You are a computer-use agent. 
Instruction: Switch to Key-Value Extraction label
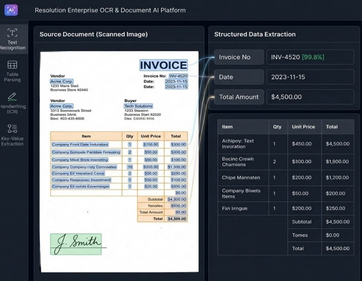tap(12, 141)
